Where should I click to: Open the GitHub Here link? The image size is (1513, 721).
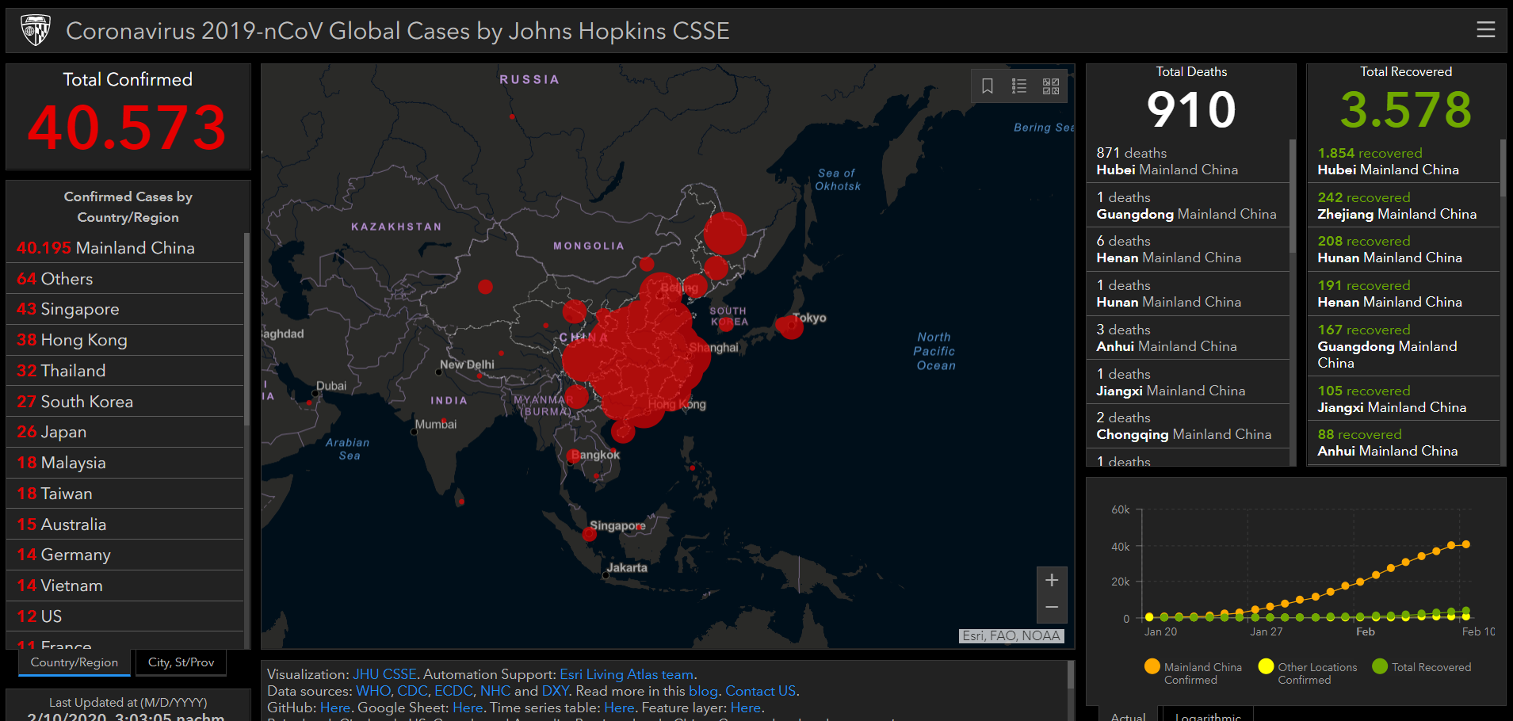coord(335,708)
